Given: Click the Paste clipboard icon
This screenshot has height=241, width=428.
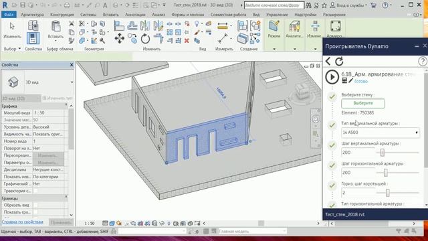Looking at the screenshot, I should pos(56,26).
